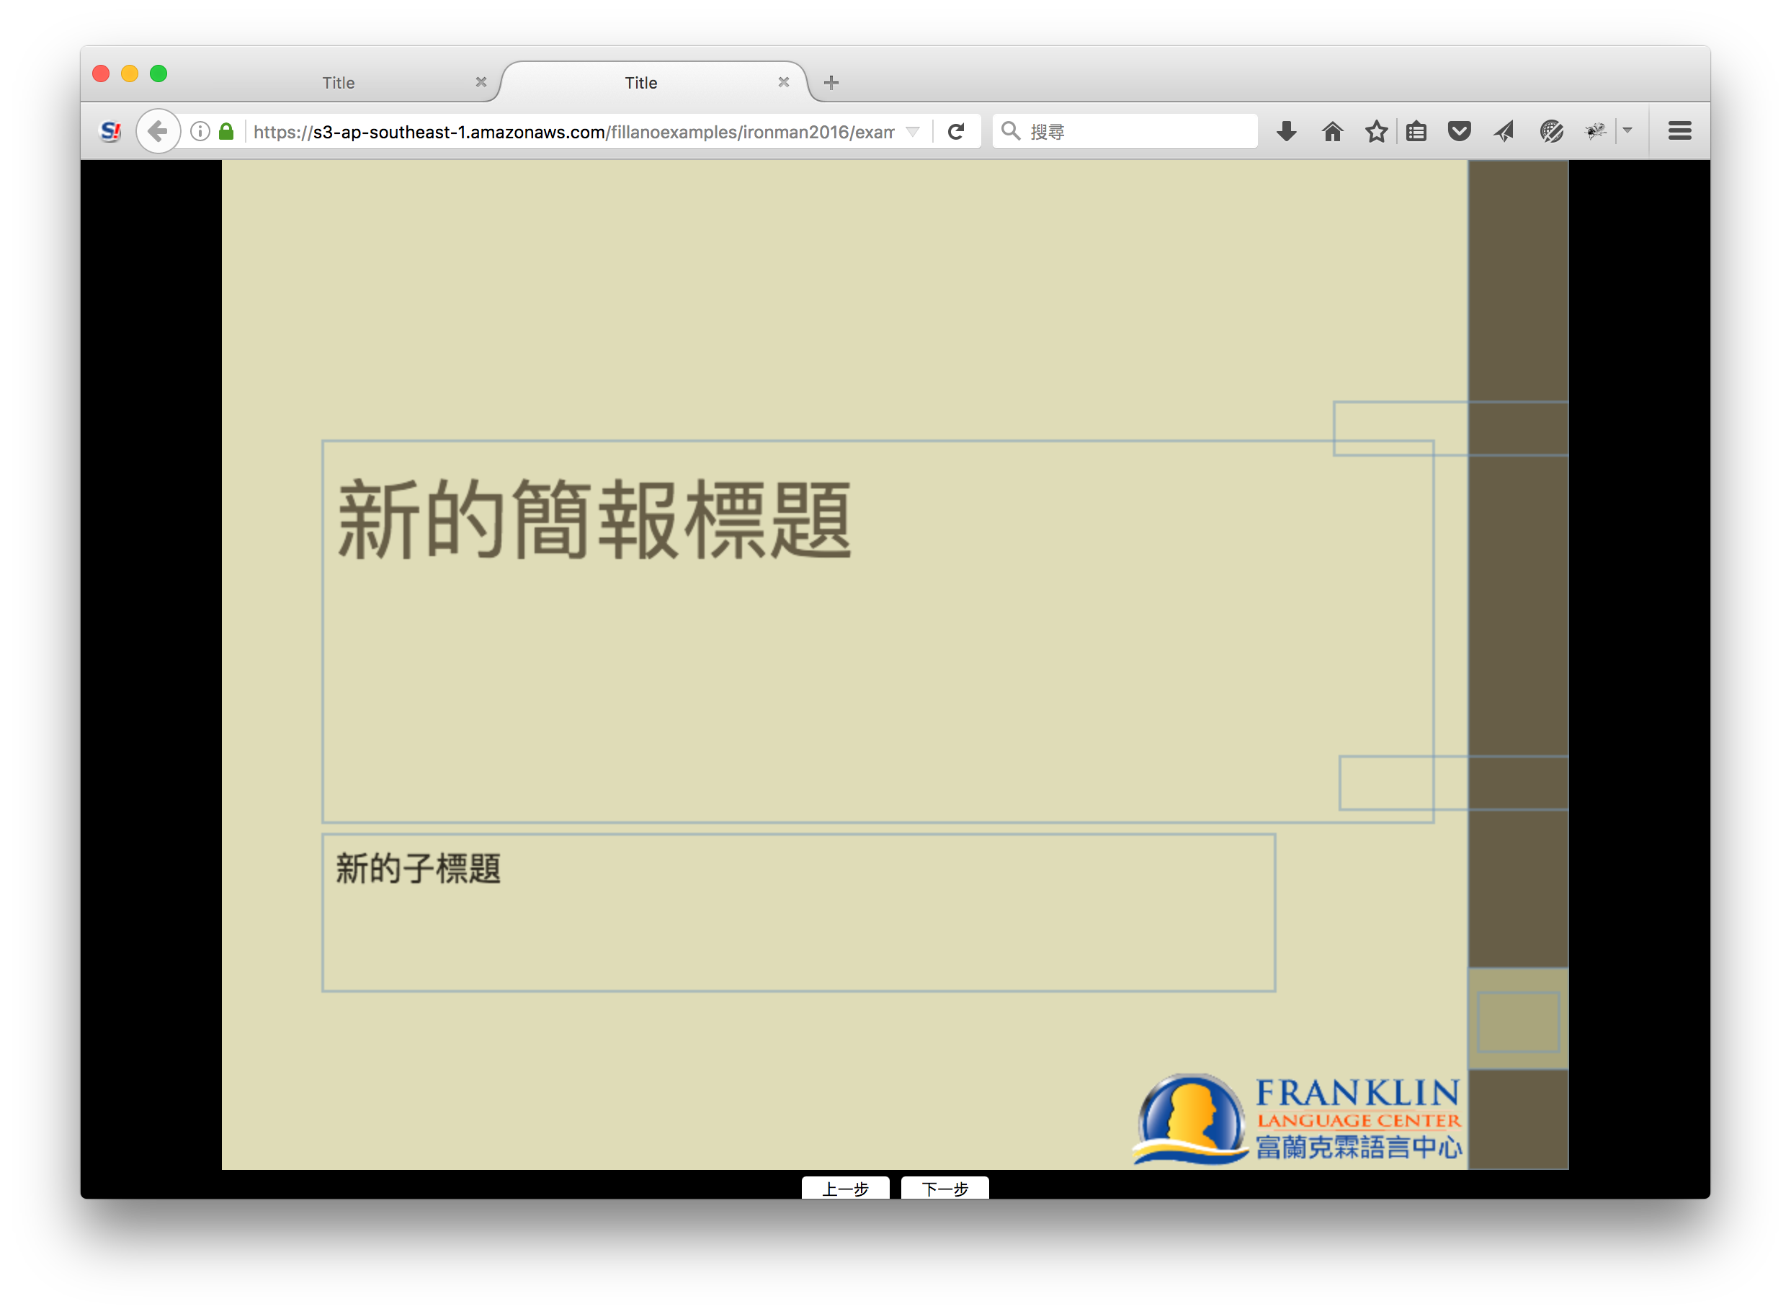Click the 新的子標題 subtitle text
The width and height of the screenshot is (1791, 1314).
[419, 869]
